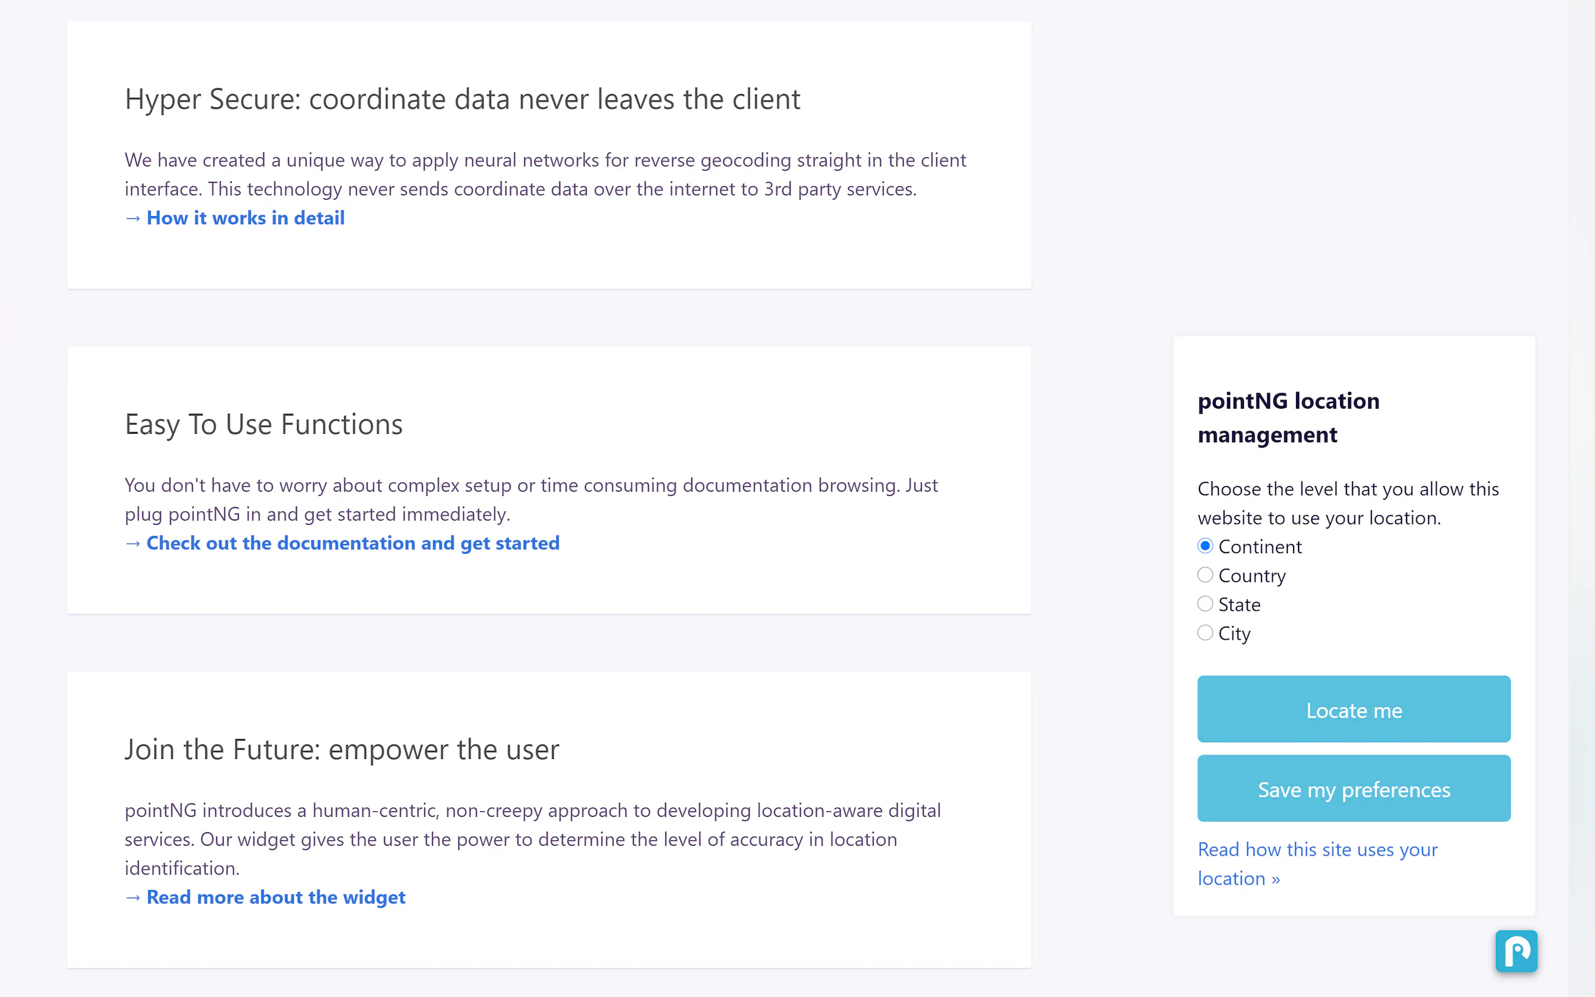Follow the How it works in detail link
1595x997 pixels.
(246, 218)
